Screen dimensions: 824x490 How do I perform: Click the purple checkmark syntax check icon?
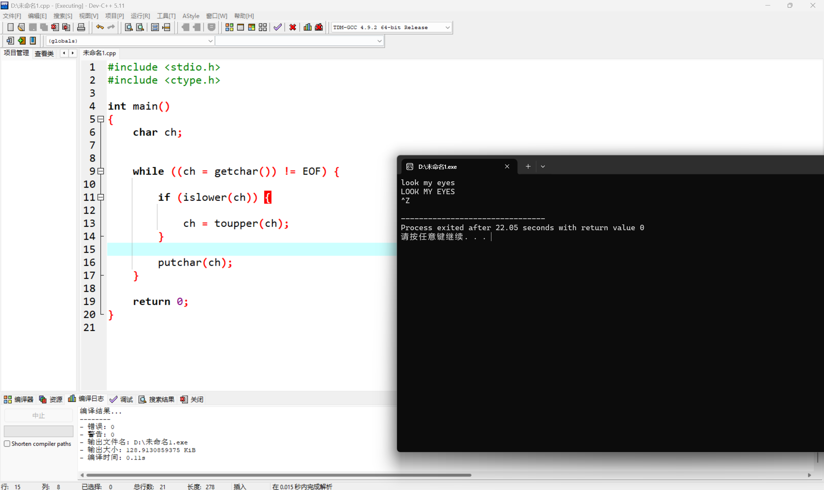278,27
